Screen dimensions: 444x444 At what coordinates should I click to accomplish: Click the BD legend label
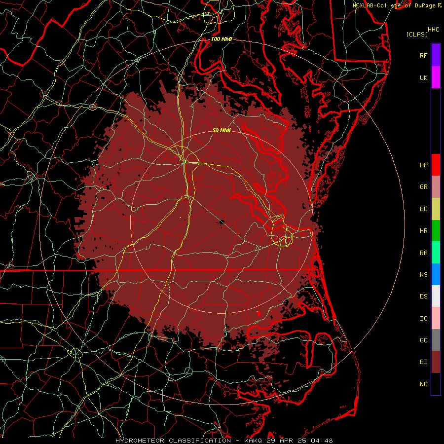click(x=423, y=209)
